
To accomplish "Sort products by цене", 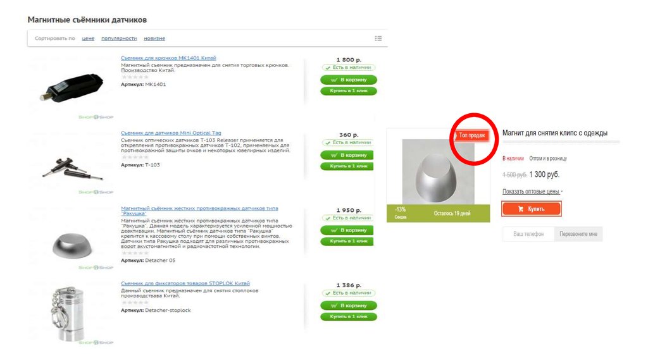I will coord(88,39).
